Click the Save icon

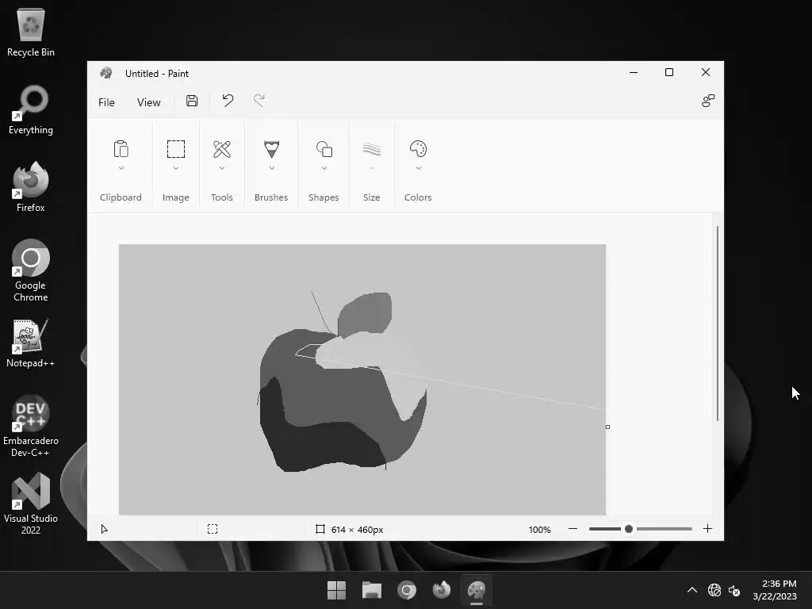[x=192, y=101]
